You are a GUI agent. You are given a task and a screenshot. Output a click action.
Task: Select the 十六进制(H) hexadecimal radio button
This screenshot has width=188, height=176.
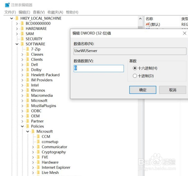(x=135, y=68)
